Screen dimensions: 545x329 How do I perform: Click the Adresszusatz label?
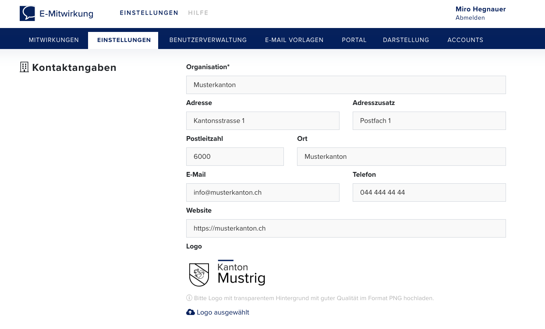pyautogui.click(x=374, y=103)
